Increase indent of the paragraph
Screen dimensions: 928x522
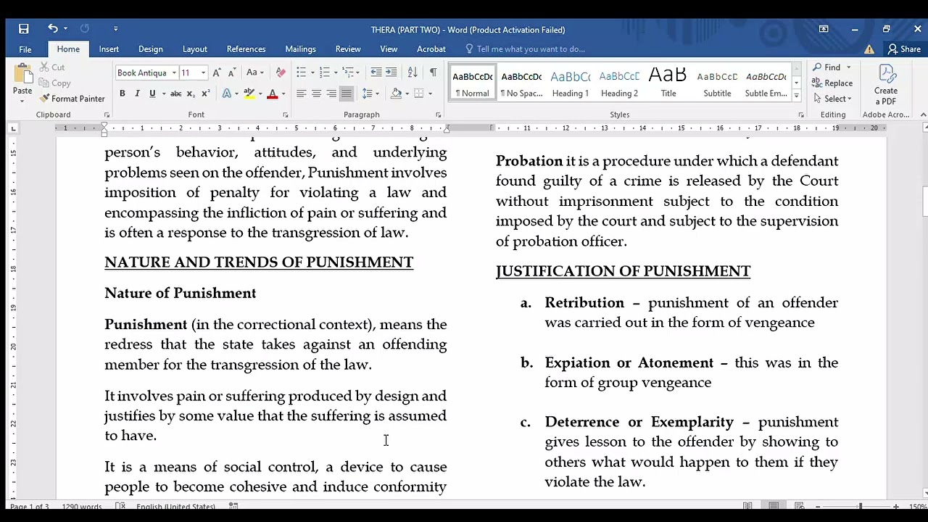[391, 72]
